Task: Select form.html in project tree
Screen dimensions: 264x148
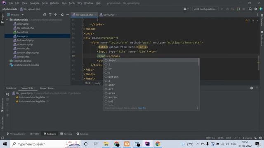Action: click(23, 32)
